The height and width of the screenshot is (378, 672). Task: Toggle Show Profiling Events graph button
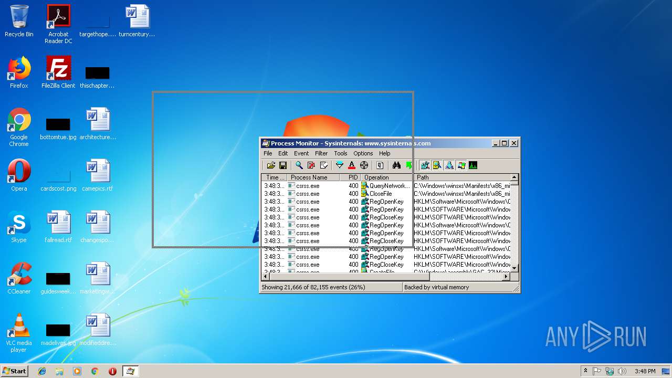coord(473,165)
